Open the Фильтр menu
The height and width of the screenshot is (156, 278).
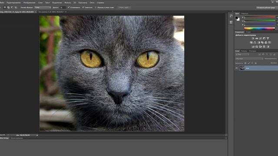(x=68, y=3)
